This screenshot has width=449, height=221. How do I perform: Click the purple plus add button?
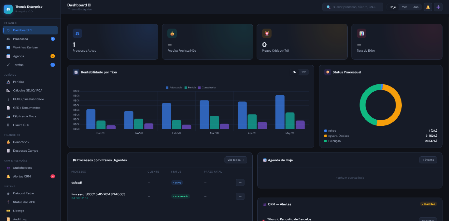(x=438, y=7)
